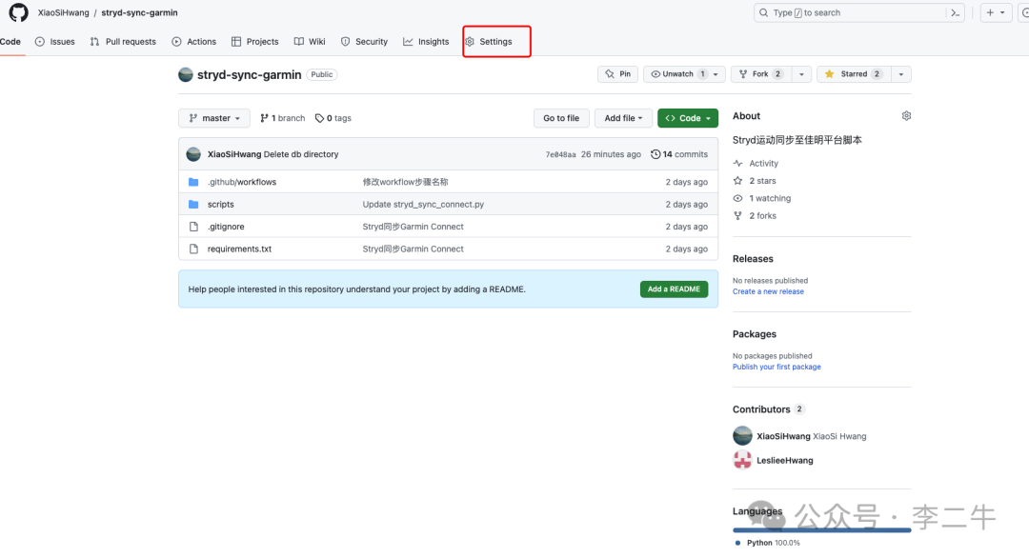
Task: Click the tag icon beside 0 tags
Action: pyautogui.click(x=319, y=118)
